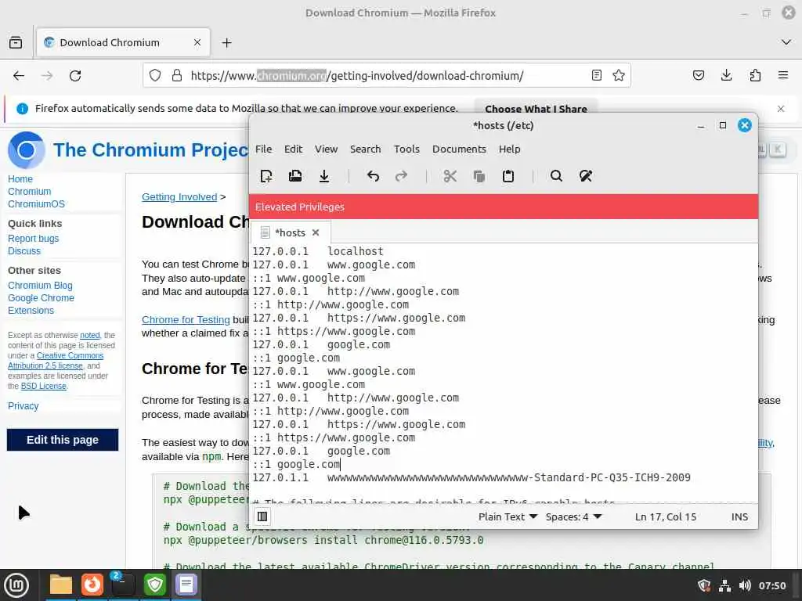Open Firefox extensions puzzle icon
The height and width of the screenshot is (601, 802).
(755, 76)
